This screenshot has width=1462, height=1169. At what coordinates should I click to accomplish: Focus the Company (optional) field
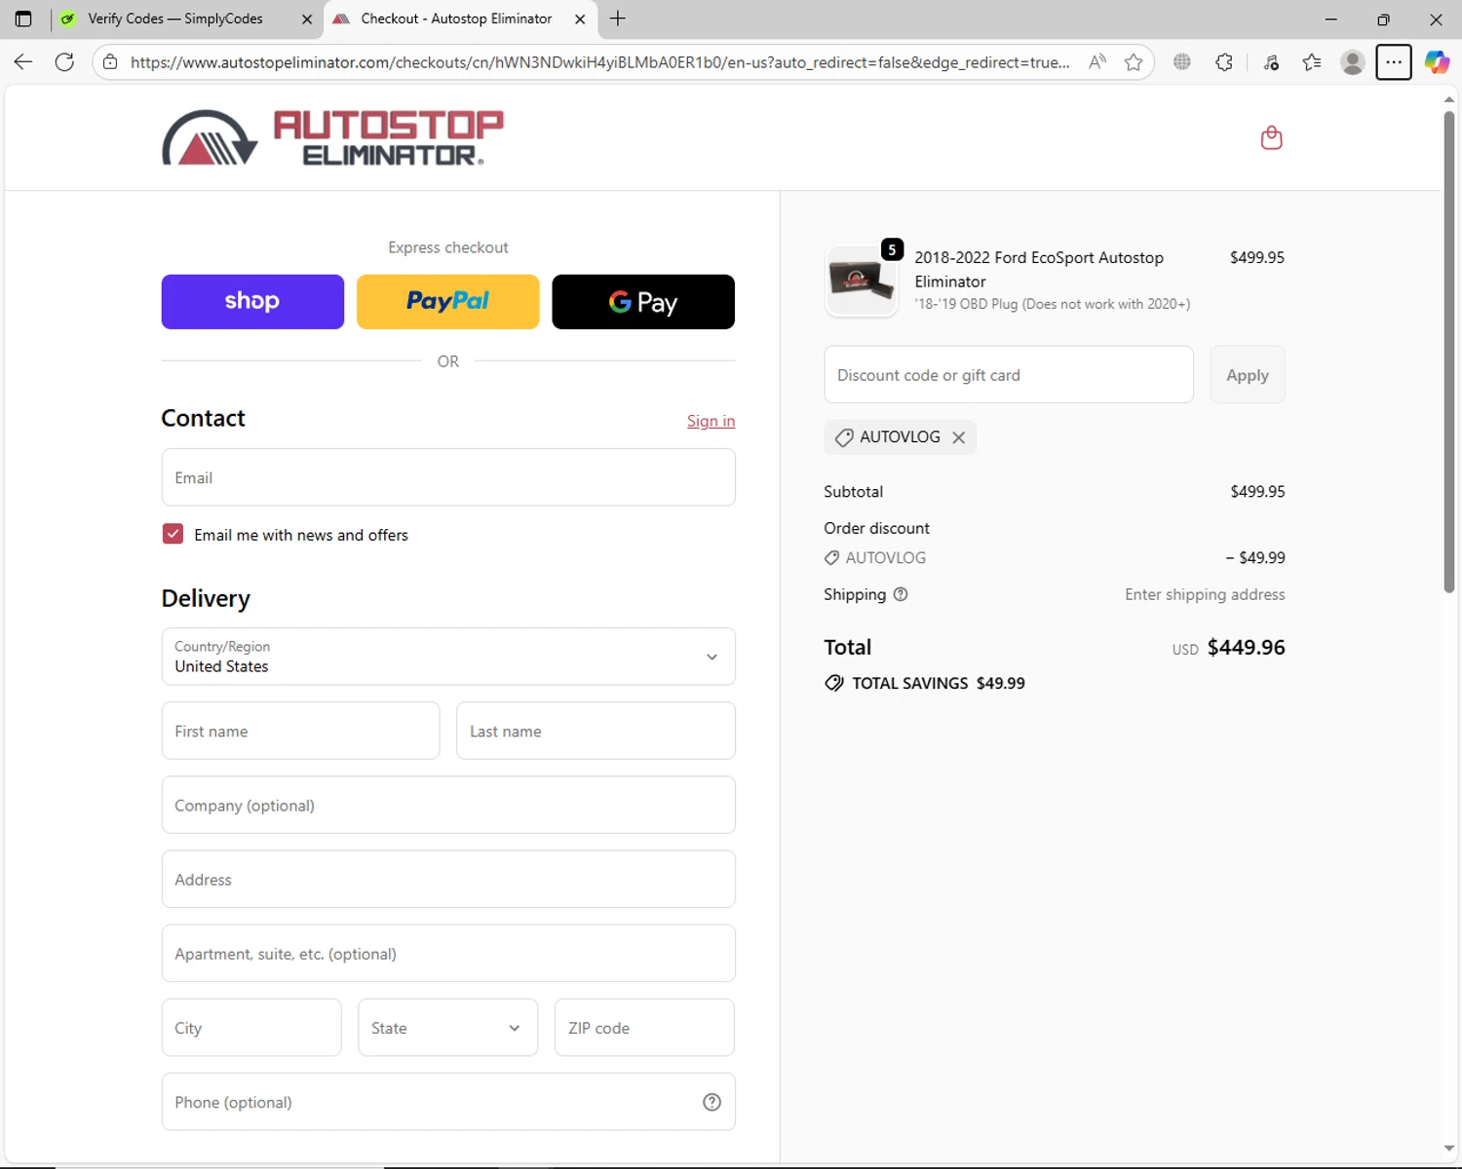click(448, 805)
